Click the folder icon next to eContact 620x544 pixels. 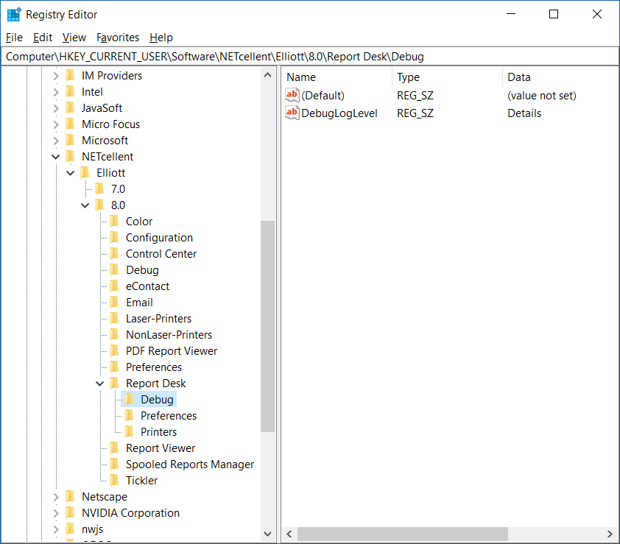[115, 286]
